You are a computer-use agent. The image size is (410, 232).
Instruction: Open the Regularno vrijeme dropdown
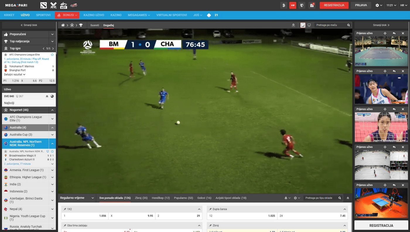[77, 198]
